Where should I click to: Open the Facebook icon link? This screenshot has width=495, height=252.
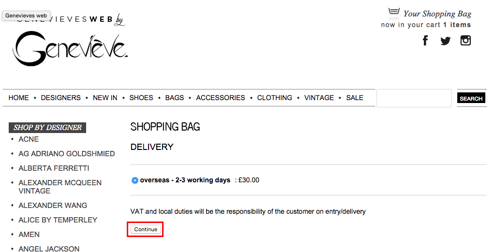(x=425, y=40)
